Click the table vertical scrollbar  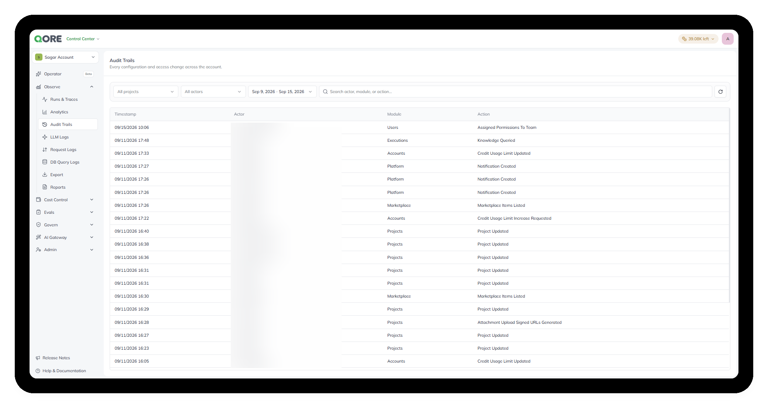[730, 205]
